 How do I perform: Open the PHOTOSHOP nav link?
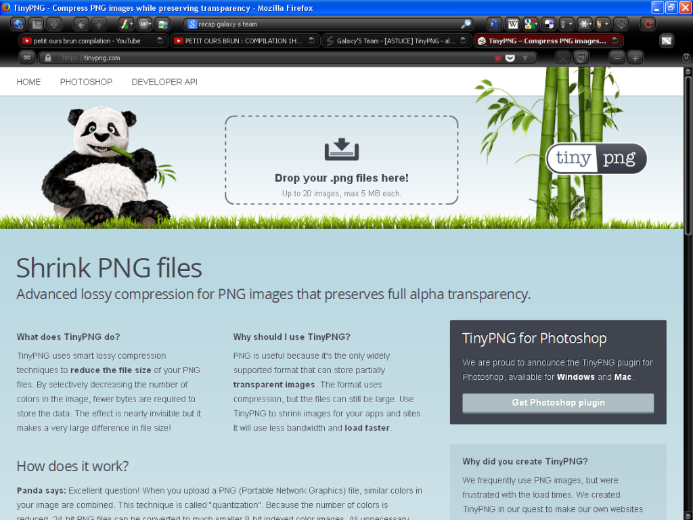(x=86, y=82)
